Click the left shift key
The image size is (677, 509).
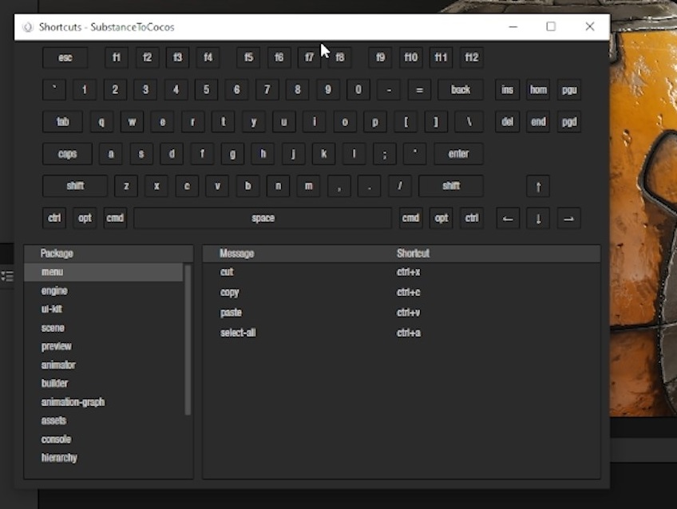75,187
